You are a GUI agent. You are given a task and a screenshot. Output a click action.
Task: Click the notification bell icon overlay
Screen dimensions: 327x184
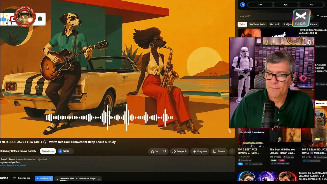(40, 19)
